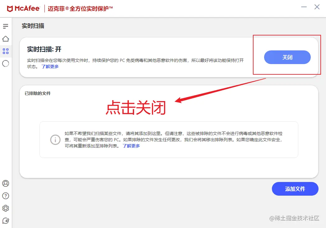Image resolution: width=326 pixels, height=228 pixels.
Task: Click the 关闭 button to turn off scanning
Action: tap(287, 57)
